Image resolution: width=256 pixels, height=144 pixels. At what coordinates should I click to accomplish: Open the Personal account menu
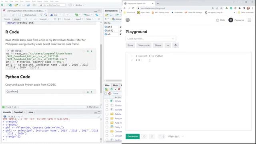pyautogui.click(x=236, y=20)
